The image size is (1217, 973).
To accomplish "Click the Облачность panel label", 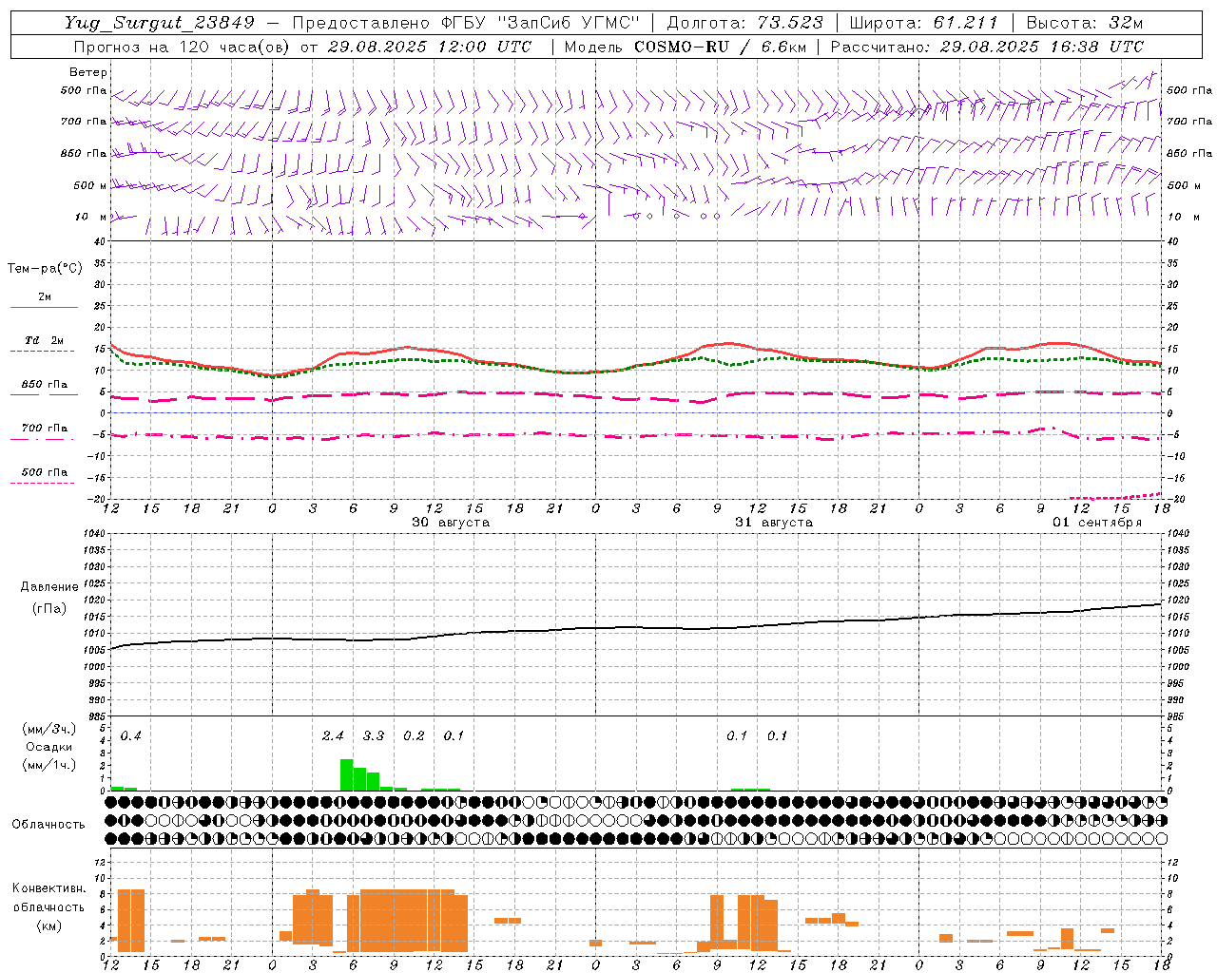I will tap(48, 825).
